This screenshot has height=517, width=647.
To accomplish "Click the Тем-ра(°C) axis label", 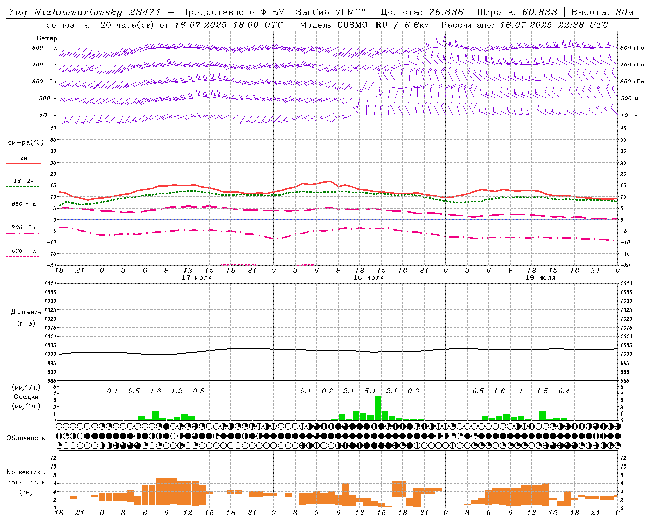I will point(24,143).
